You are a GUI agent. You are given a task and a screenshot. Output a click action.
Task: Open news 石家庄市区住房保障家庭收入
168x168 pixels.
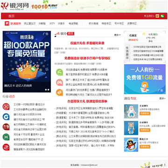(91, 108)
